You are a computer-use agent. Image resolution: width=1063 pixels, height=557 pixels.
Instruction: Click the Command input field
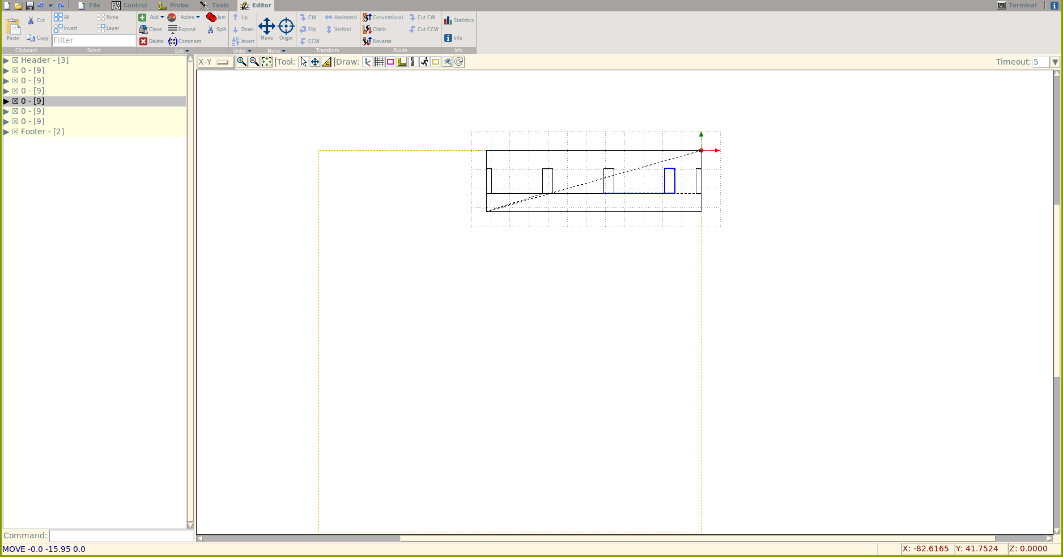pyautogui.click(x=121, y=535)
